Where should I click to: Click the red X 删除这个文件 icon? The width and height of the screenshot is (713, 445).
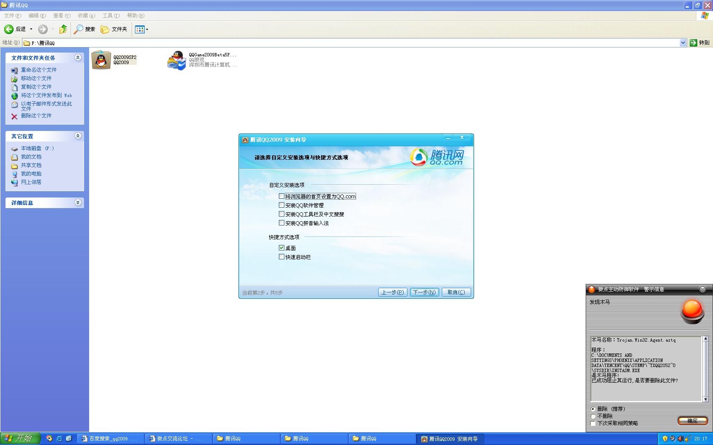pyautogui.click(x=14, y=116)
